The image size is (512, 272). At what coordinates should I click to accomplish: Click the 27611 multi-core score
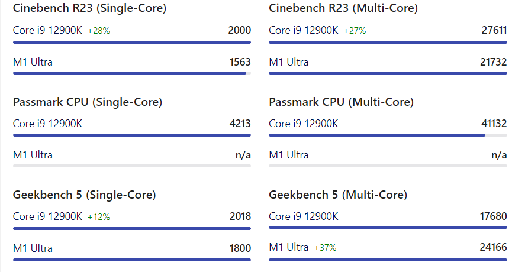493,30
